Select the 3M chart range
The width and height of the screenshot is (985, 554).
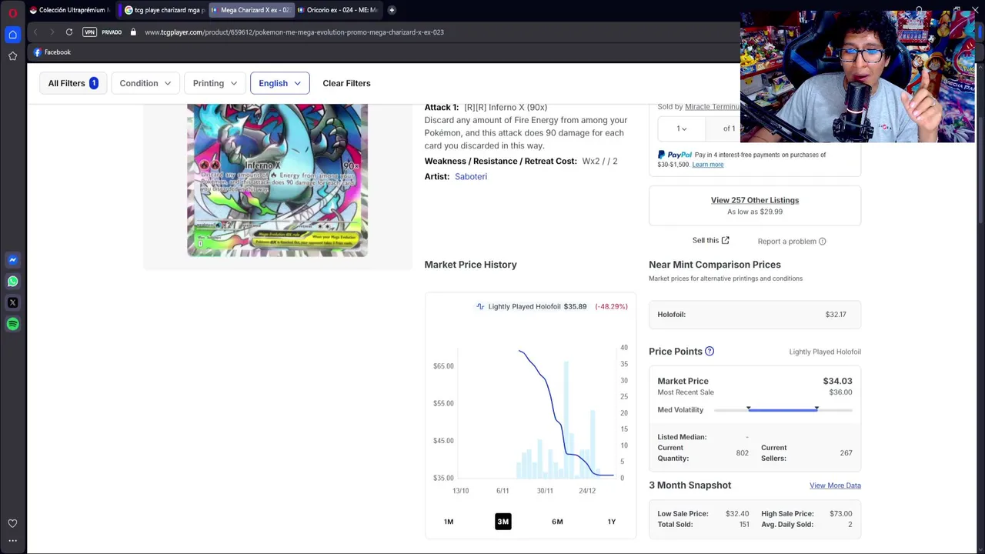[503, 522]
